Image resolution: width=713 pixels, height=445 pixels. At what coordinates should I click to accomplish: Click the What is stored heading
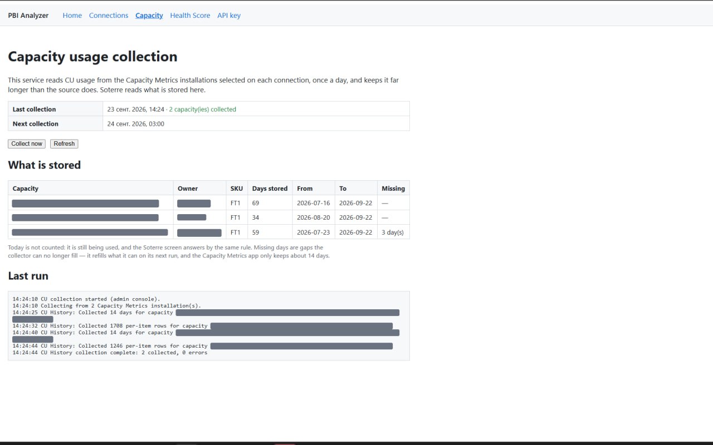click(x=45, y=165)
